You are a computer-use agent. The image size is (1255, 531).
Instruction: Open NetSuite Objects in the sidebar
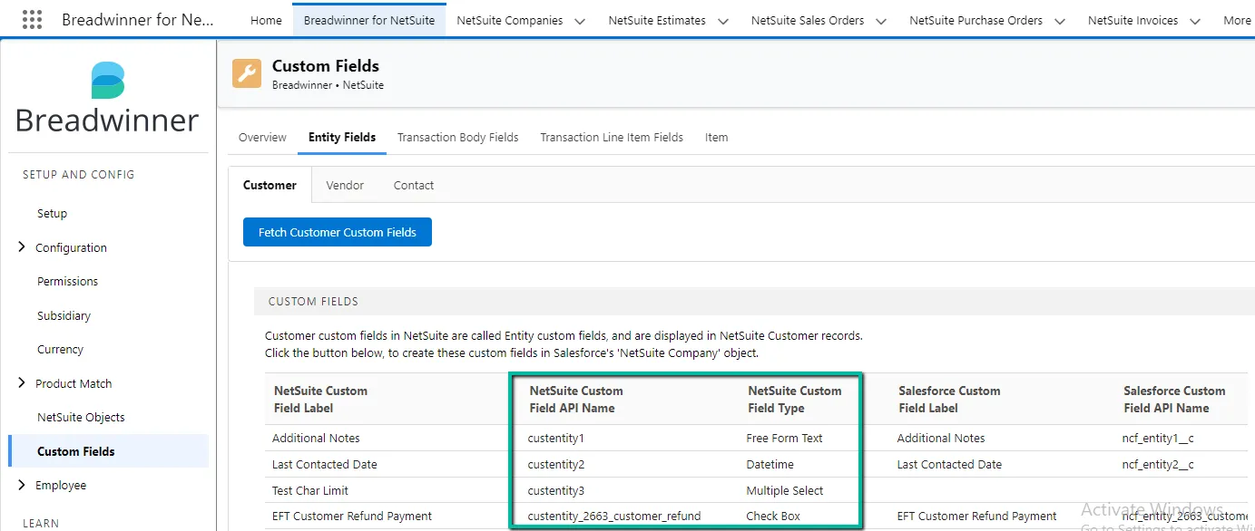pyautogui.click(x=81, y=418)
